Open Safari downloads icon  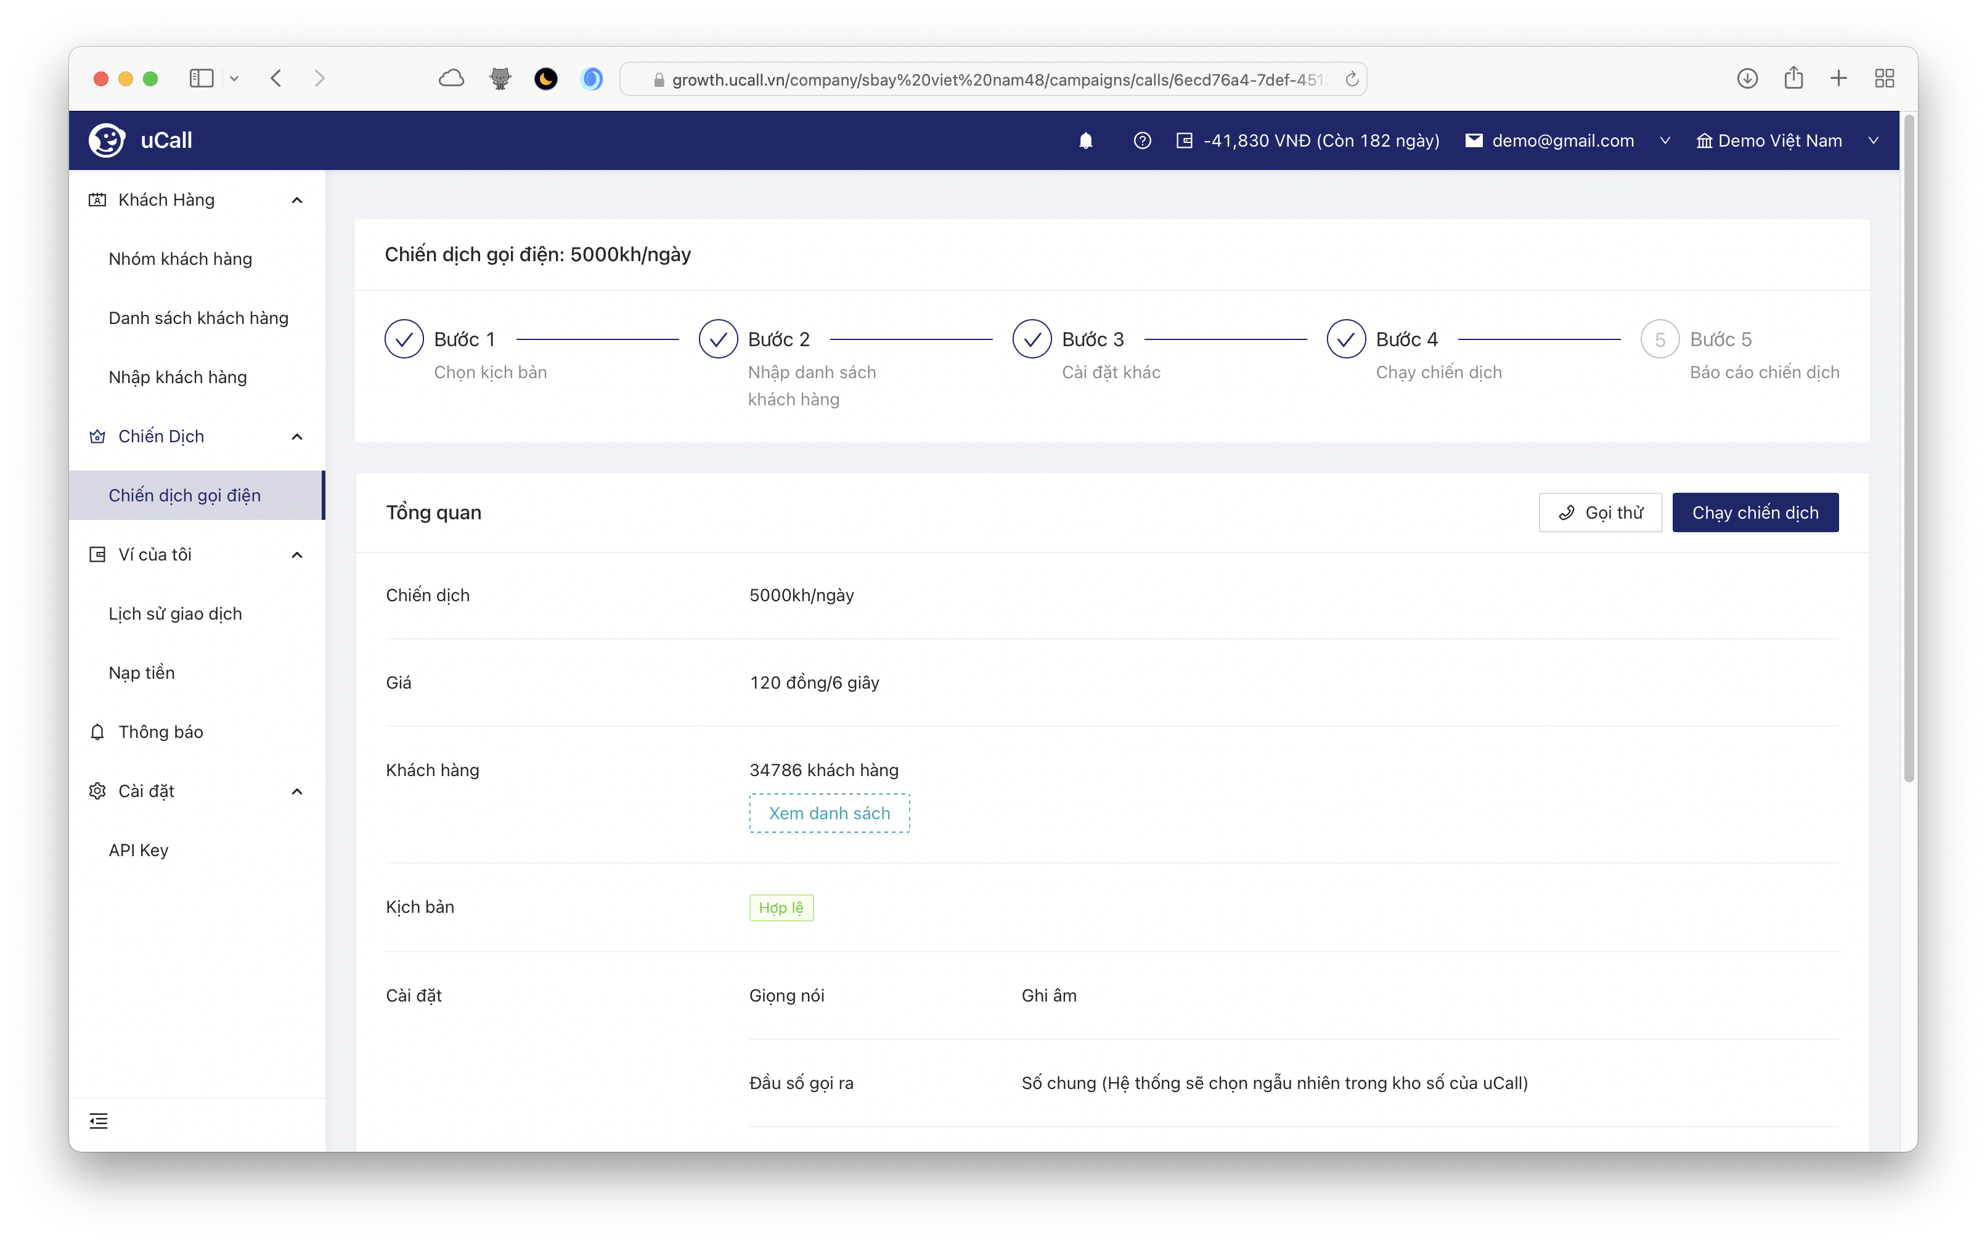[x=1747, y=78]
